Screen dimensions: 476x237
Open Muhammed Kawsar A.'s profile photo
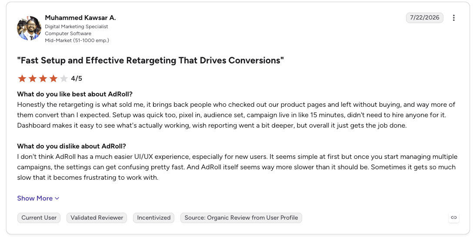point(29,28)
